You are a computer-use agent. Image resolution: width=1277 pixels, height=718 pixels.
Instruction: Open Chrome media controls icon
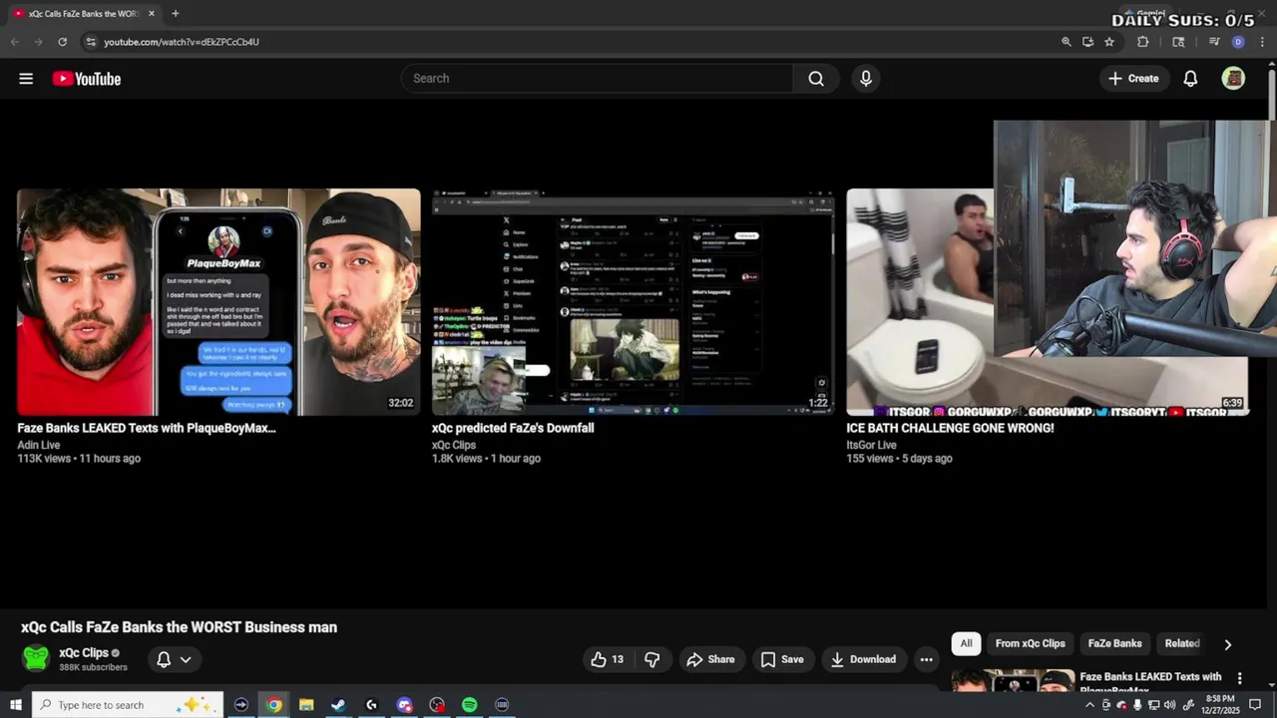[x=1214, y=42]
